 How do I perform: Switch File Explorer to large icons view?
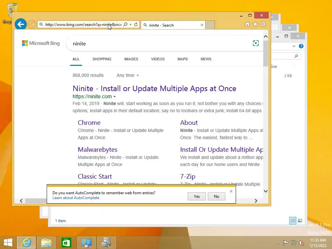tap(300, 220)
